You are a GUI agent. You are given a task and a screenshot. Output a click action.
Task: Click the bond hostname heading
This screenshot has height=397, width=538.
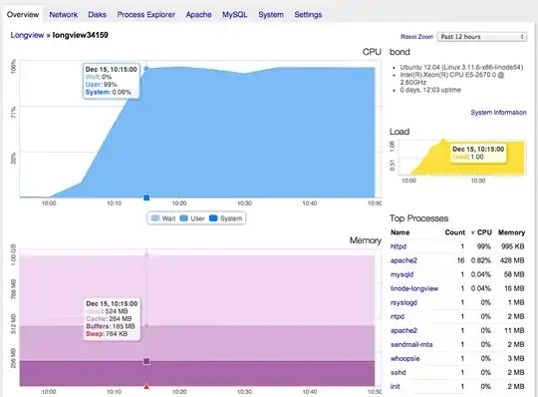[400, 52]
